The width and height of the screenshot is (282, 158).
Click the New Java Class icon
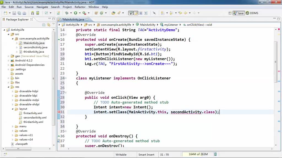(x=101, y=13)
